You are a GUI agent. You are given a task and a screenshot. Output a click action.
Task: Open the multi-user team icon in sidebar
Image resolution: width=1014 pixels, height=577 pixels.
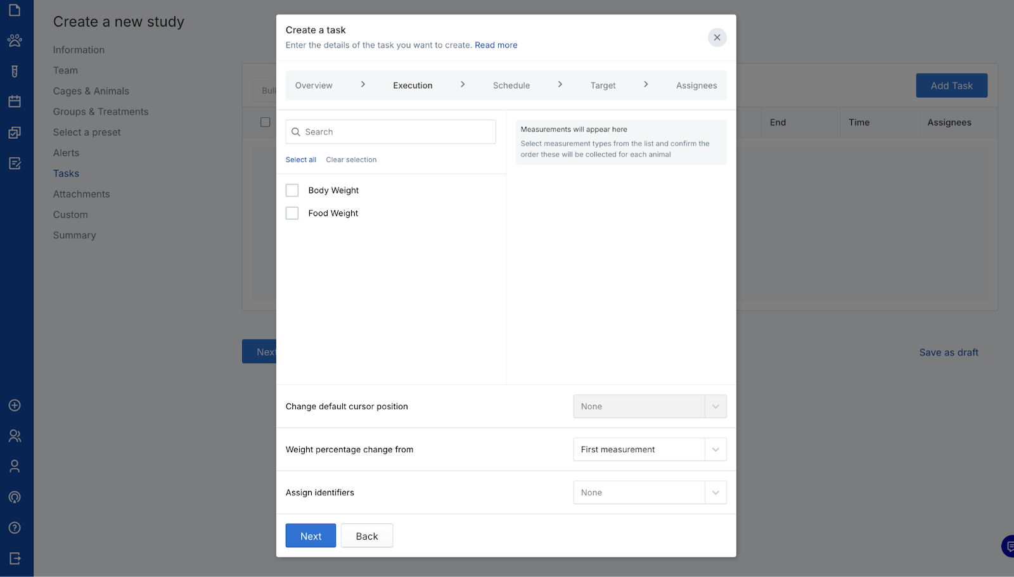click(15, 436)
